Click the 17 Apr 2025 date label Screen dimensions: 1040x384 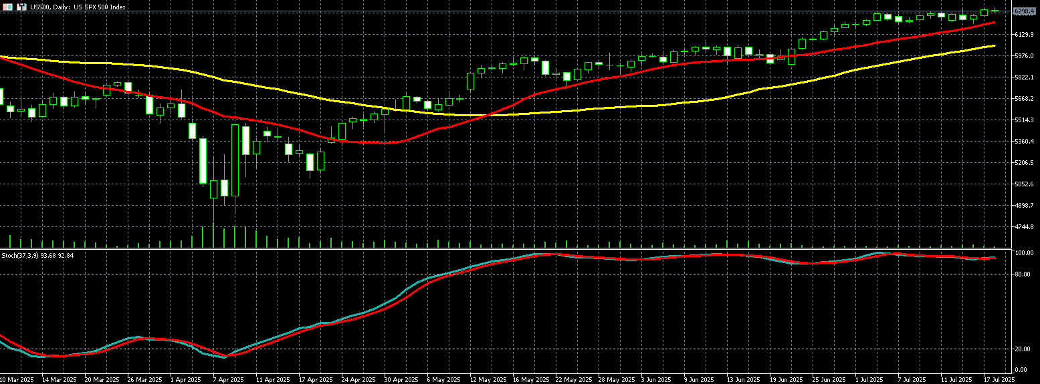click(316, 379)
